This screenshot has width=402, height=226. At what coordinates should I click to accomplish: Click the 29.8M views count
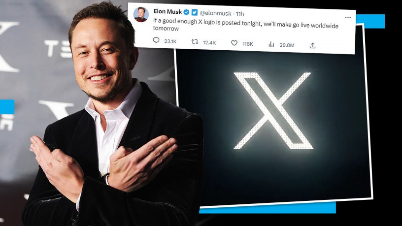pos(287,45)
